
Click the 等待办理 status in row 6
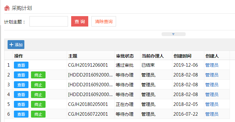click(125, 114)
